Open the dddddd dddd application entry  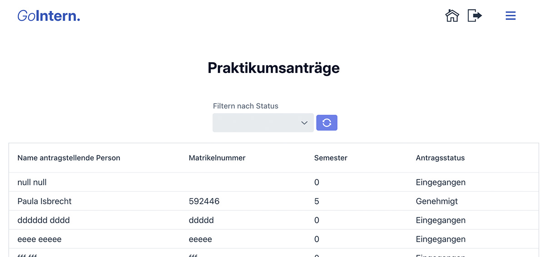click(x=44, y=220)
